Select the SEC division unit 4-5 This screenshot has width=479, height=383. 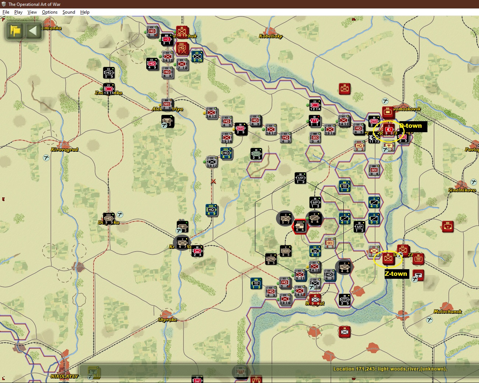point(330,243)
